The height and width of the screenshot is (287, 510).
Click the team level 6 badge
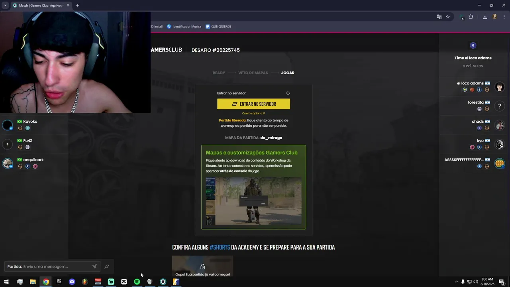tap(473, 45)
